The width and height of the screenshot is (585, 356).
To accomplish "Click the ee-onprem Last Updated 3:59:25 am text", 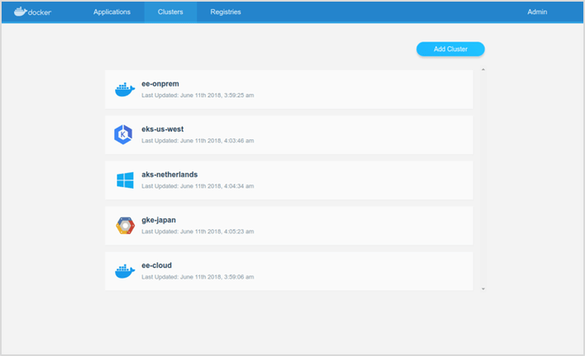I will [198, 95].
